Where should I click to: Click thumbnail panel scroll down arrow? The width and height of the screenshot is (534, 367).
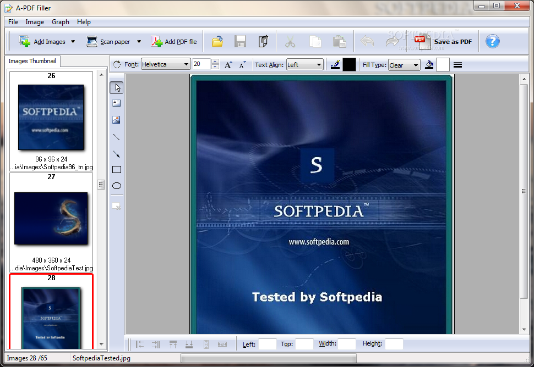click(101, 344)
